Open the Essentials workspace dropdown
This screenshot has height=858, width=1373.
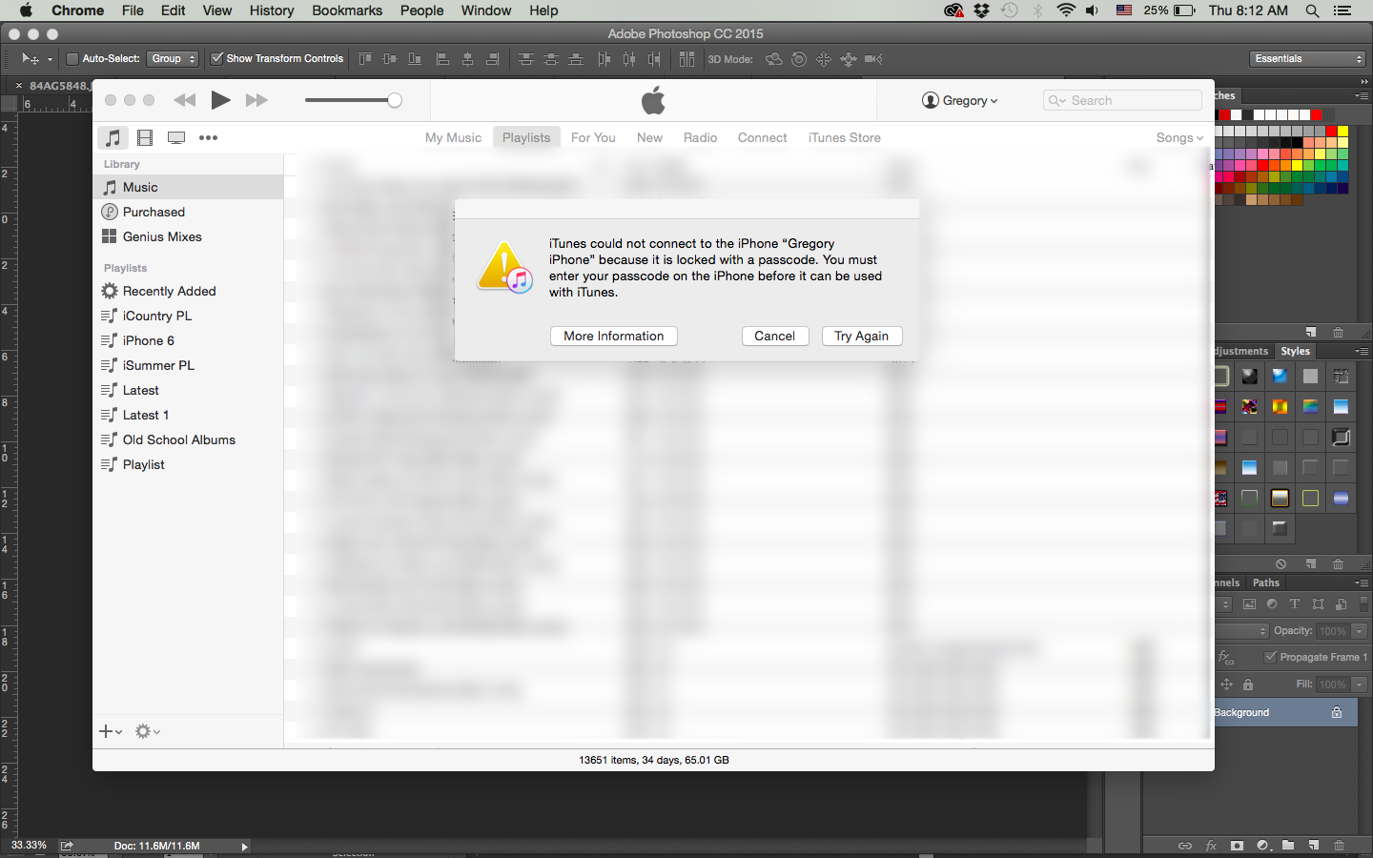1309,59
